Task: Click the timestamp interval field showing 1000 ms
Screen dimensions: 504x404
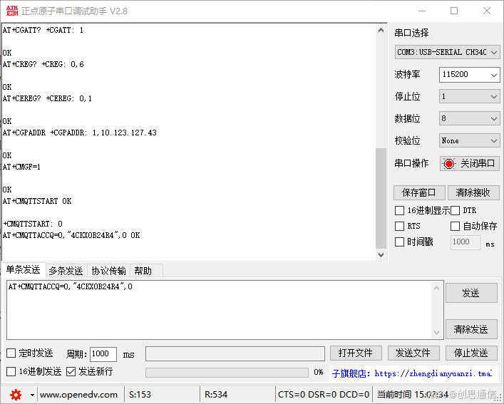Action: pos(465,242)
